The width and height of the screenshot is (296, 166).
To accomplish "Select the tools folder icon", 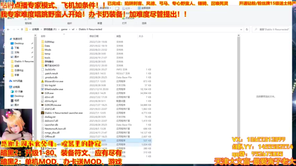I will point(43,58).
